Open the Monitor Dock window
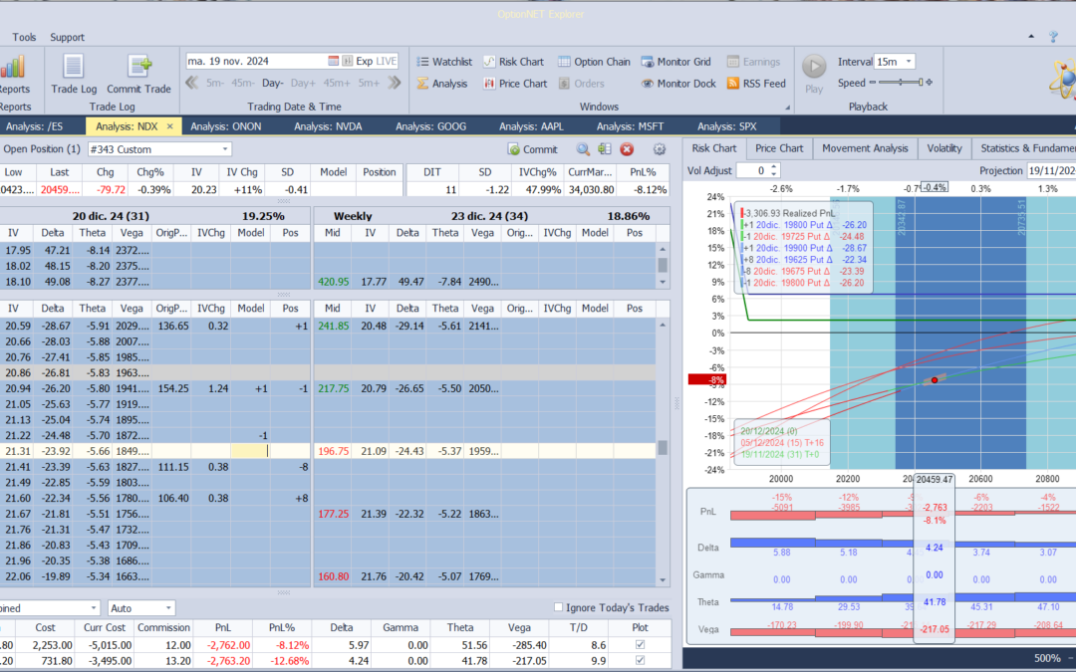The image size is (1076, 672). click(x=678, y=84)
